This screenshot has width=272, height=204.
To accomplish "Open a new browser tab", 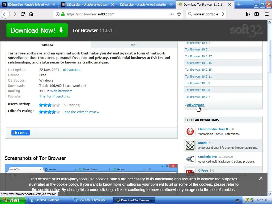I will [239, 4].
